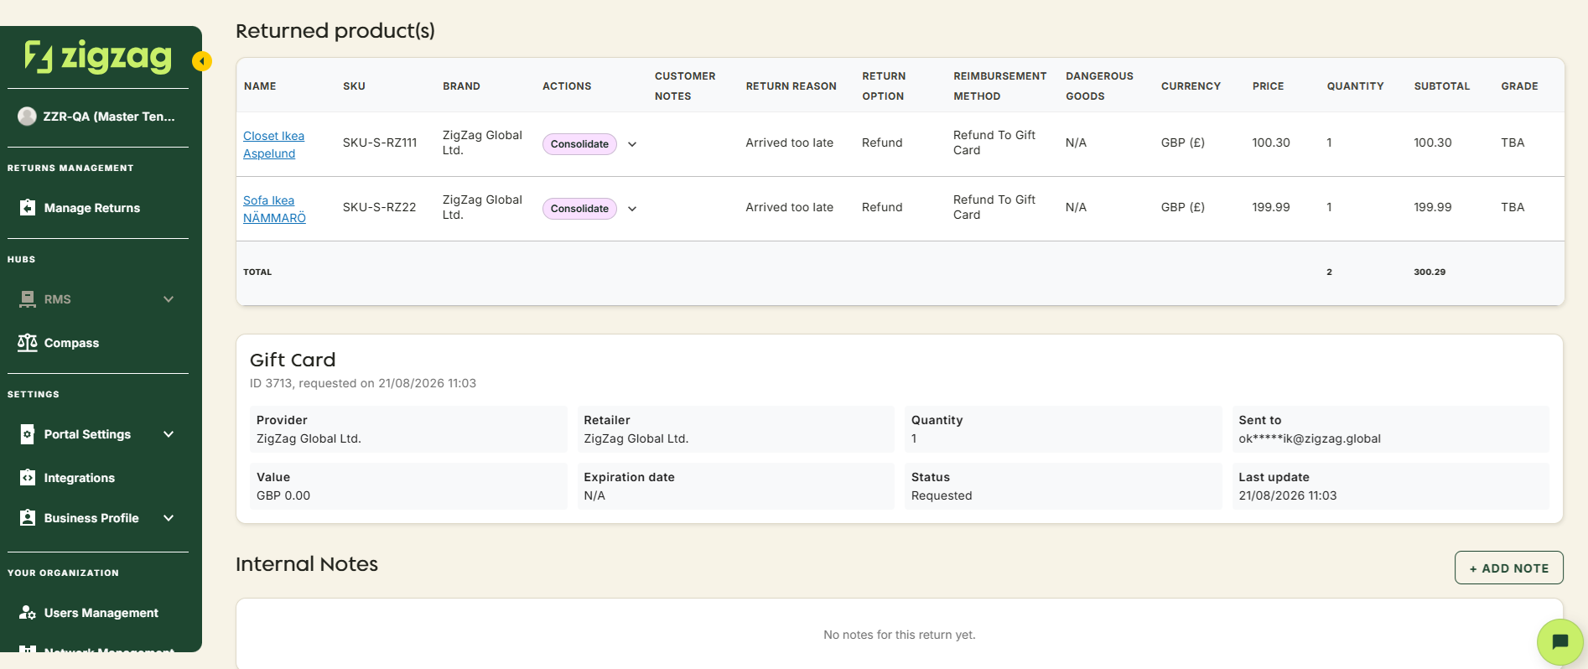Click the ID 3713 requested line

tap(363, 383)
